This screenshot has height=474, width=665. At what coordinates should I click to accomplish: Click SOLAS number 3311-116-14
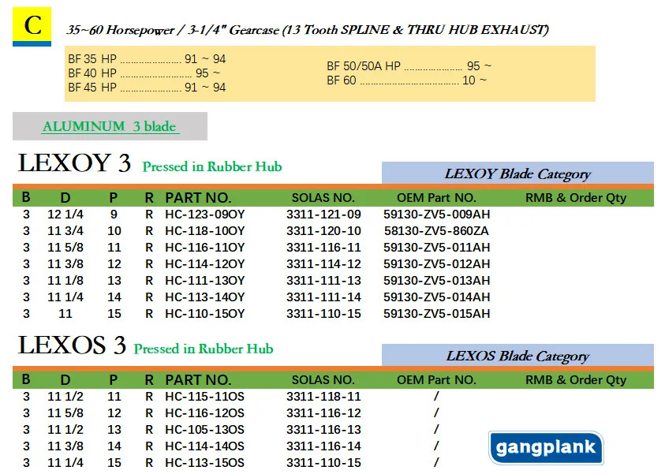pyautogui.click(x=323, y=446)
